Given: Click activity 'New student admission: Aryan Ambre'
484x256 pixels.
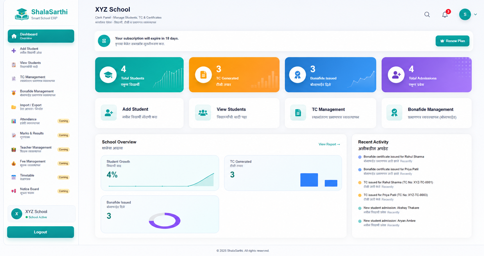Looking at the screenshot, I should tap(389, 221).
